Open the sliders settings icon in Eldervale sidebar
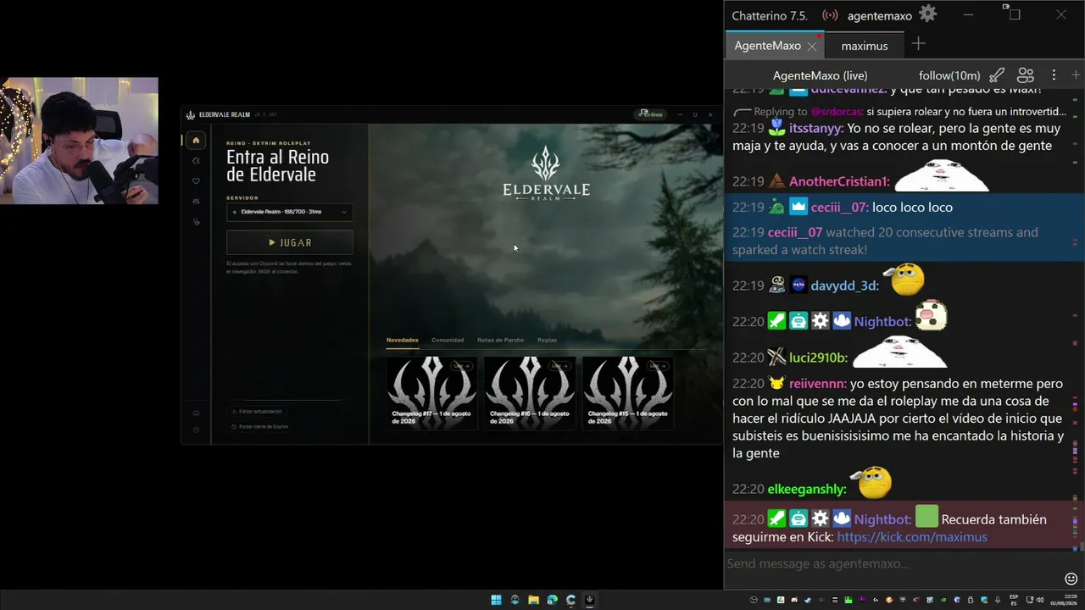This screenshot has width=1085, height=610. (x=196, y=202)
